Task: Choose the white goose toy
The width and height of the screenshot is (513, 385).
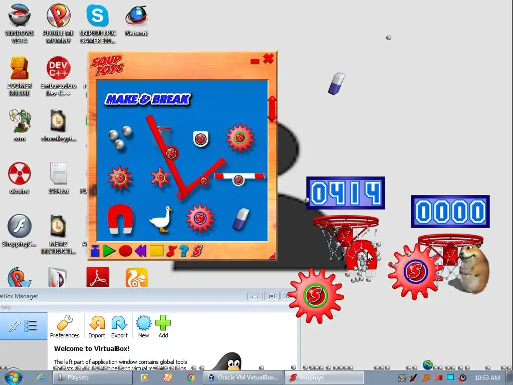Action: point(161,220)
